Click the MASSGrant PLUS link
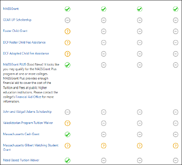The width and height of the screenshot is (182, 165). (x=15, y=65)
